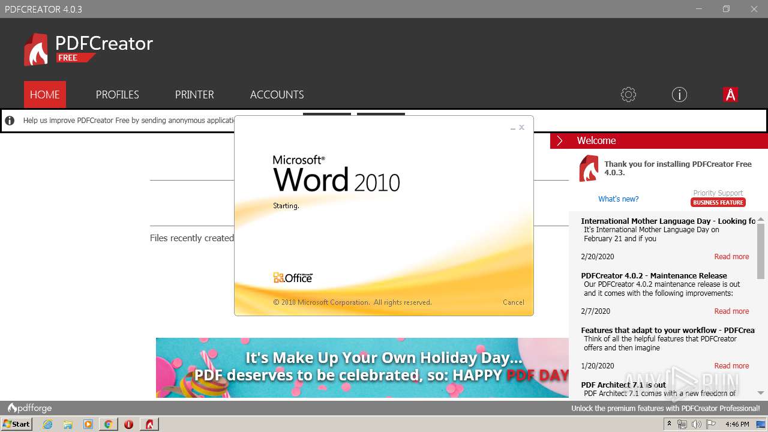Viewport: 768px width, 432px height.
Task: Click the PDFCreator 4.0.2 - Maintenance Release headline
Action: click(x=654, y=275)
